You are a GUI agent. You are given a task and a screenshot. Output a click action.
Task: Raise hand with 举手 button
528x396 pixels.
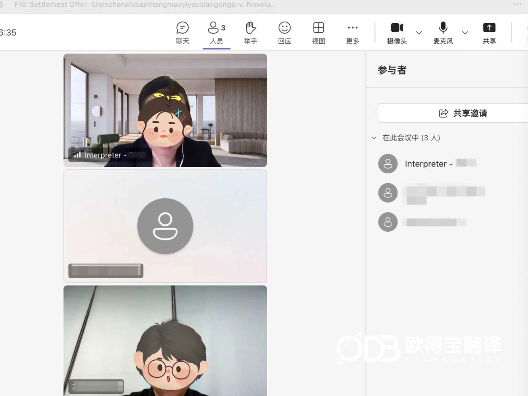click(250, 33)
